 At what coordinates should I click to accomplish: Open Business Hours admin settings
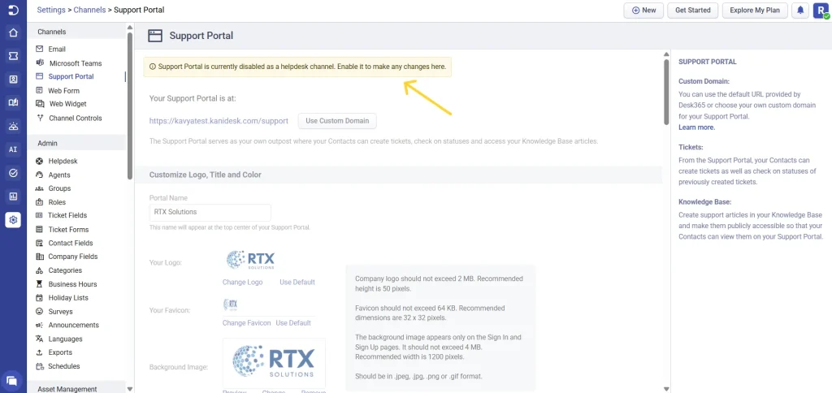(72, 284)
